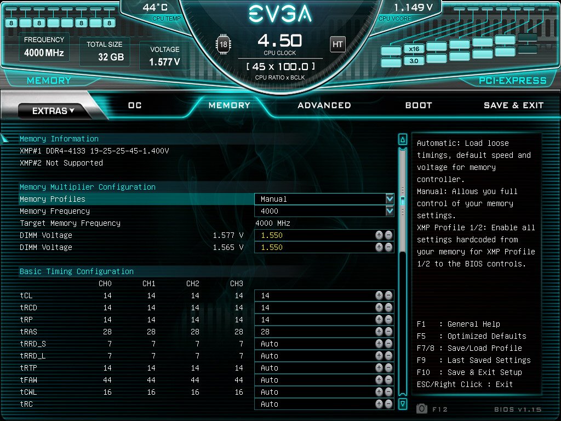Increase tCL value with plus button

pyautogui.click(x=379, y=295)
